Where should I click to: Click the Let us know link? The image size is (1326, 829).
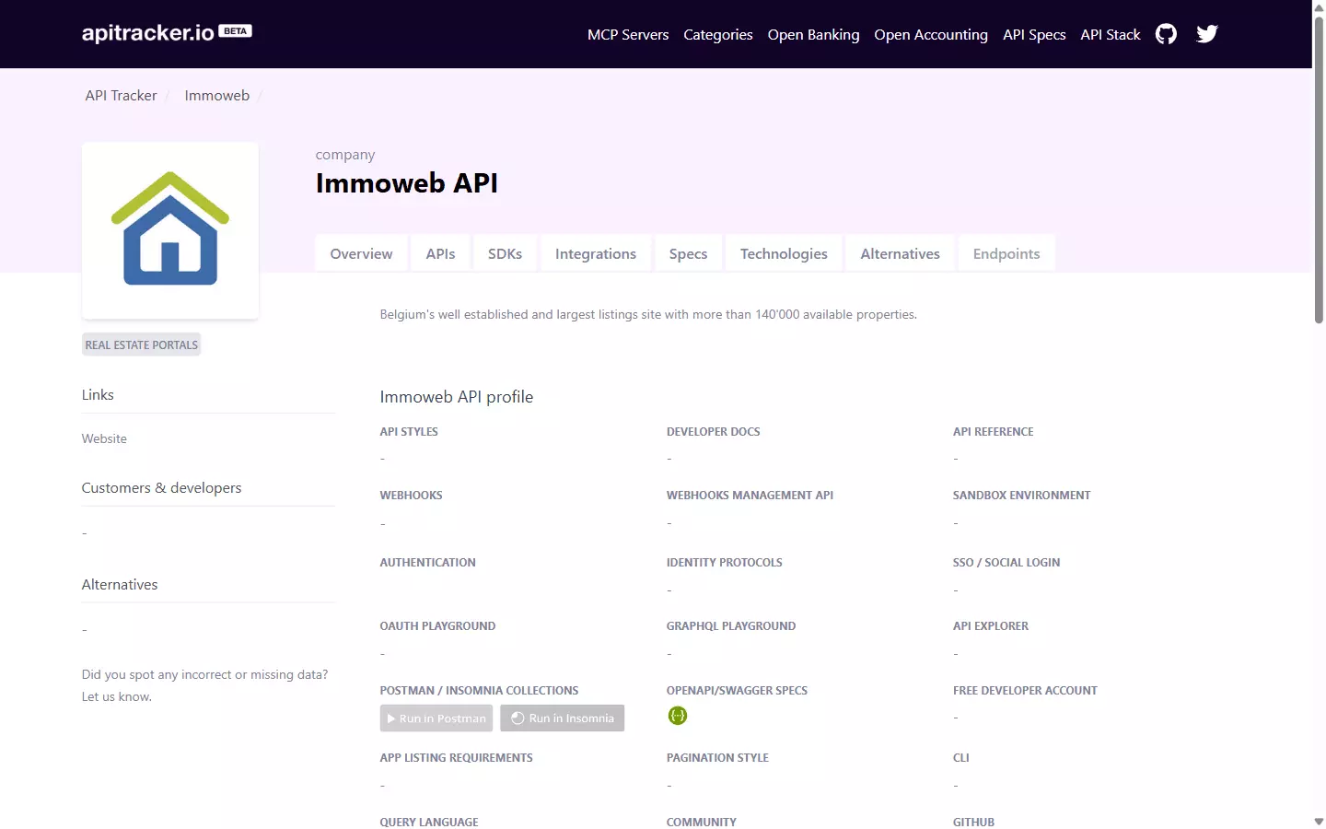coord(116,696)
